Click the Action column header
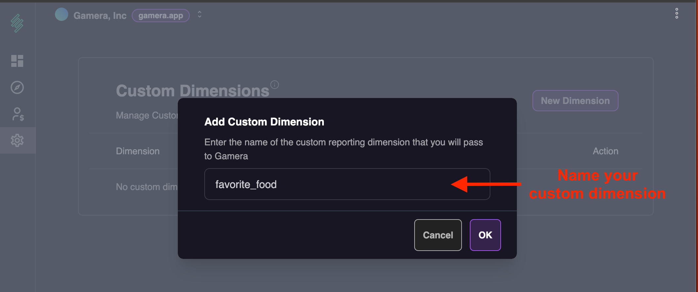Screen dimensions: 698x292 [605, 151]
